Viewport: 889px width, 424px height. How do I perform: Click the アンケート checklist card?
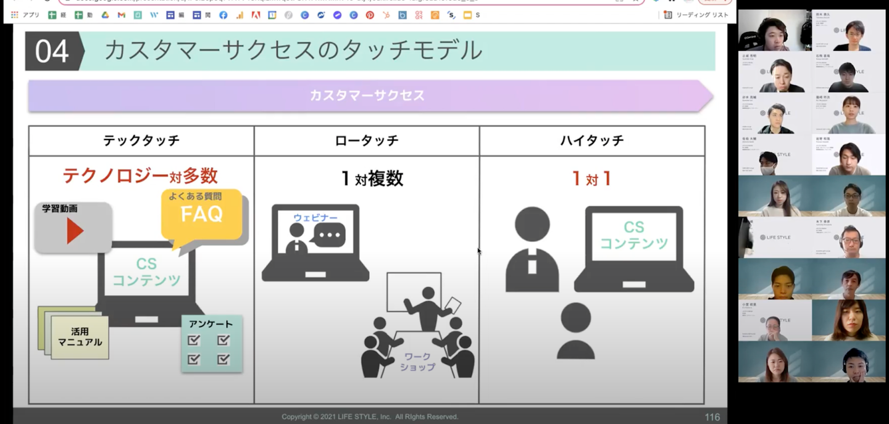pos(211,344)
